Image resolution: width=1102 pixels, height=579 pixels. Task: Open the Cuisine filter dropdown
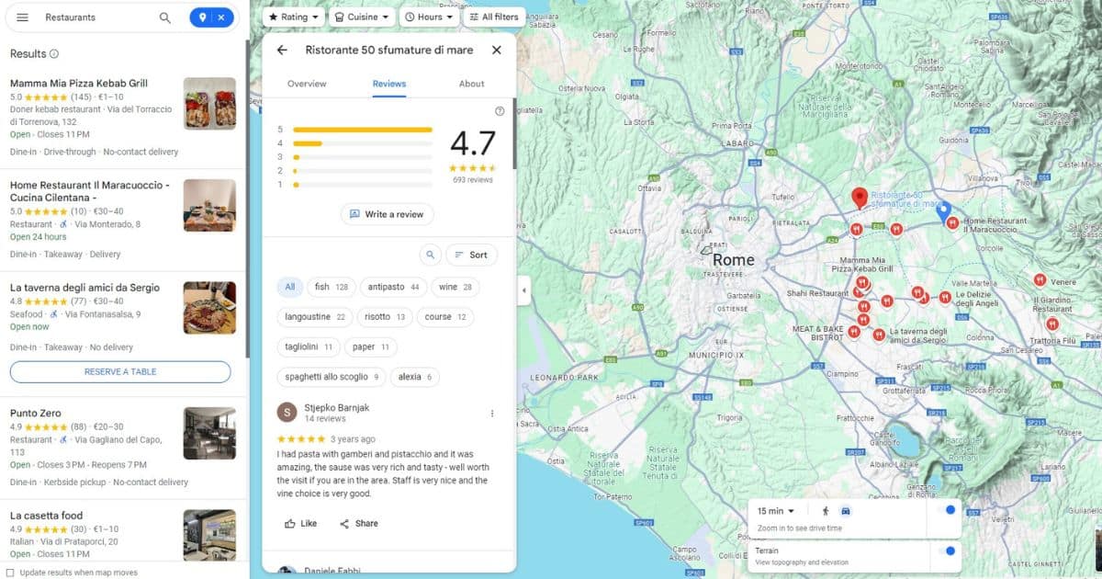click(363, 17)
